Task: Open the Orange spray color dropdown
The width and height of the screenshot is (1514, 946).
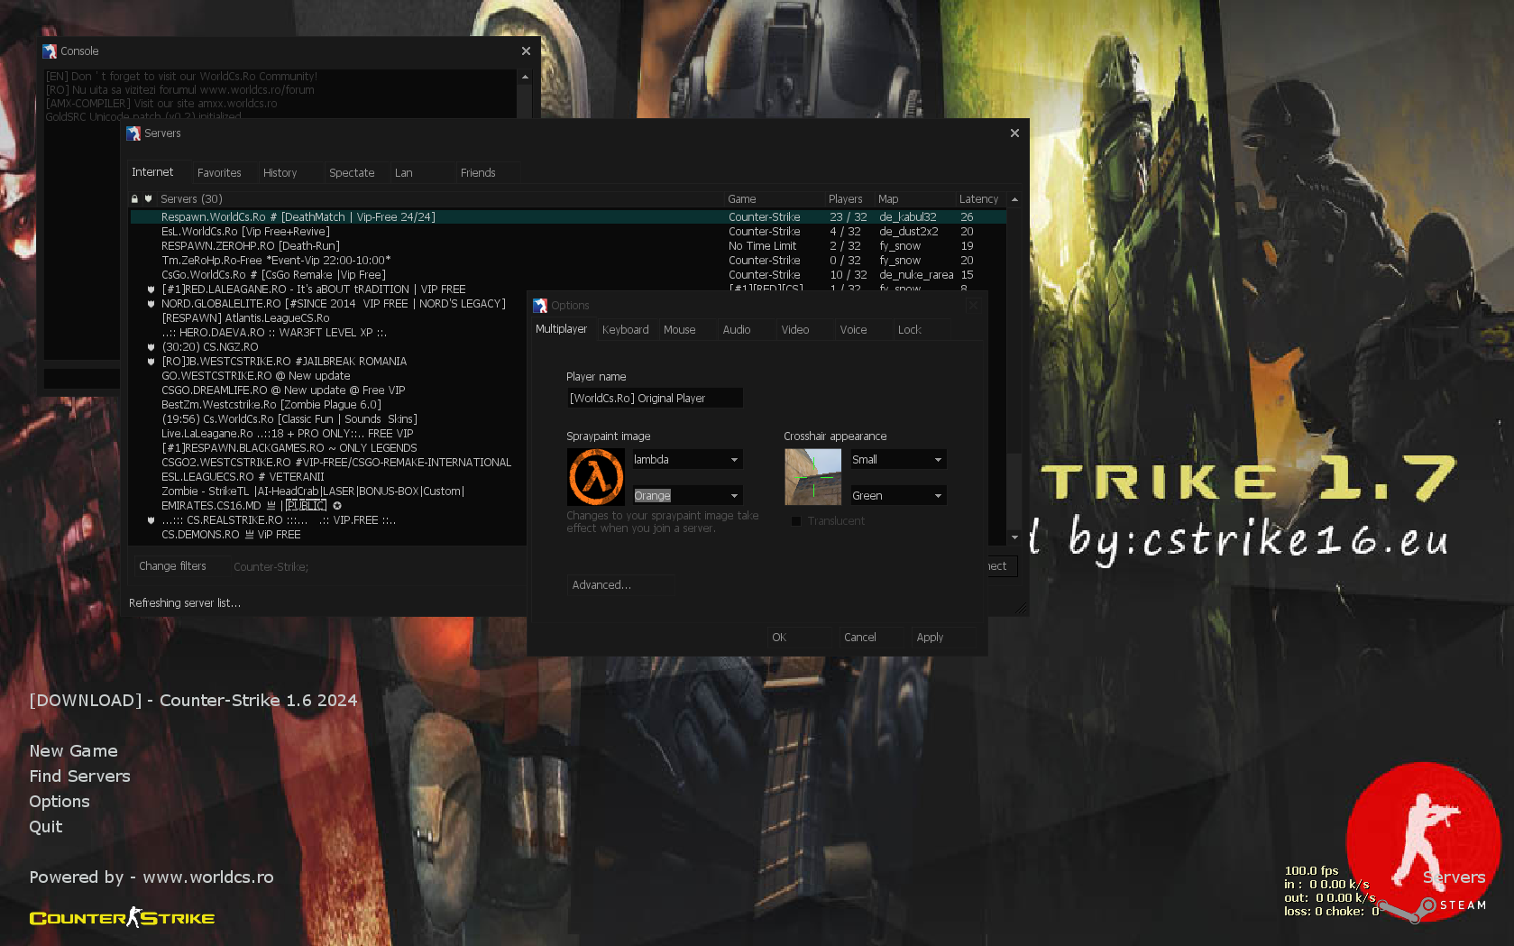Action: pyautogui.click(x=687, y=496)
